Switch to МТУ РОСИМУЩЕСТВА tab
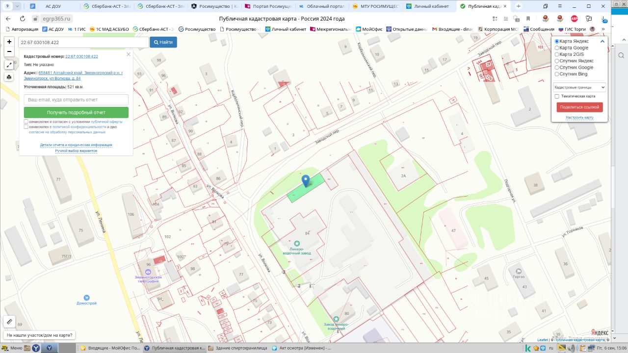 pos(375,6)
